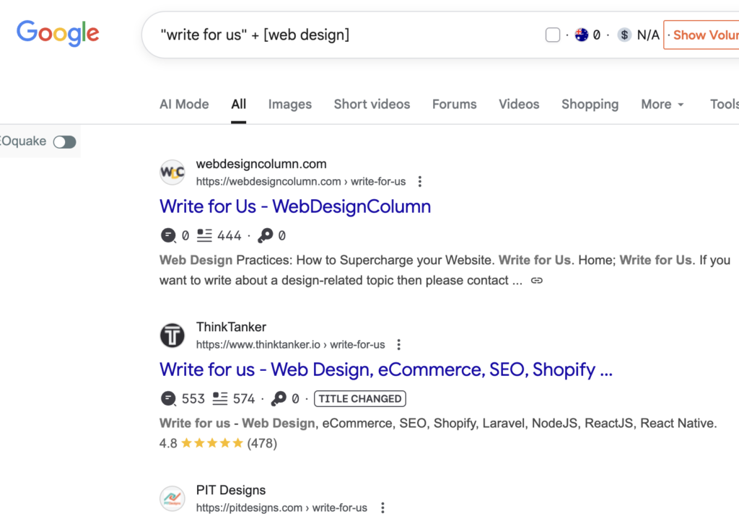This screenshot has height=516, width=739.
Task: Switch to the Images tab
Action: click(x=289, y=104)
